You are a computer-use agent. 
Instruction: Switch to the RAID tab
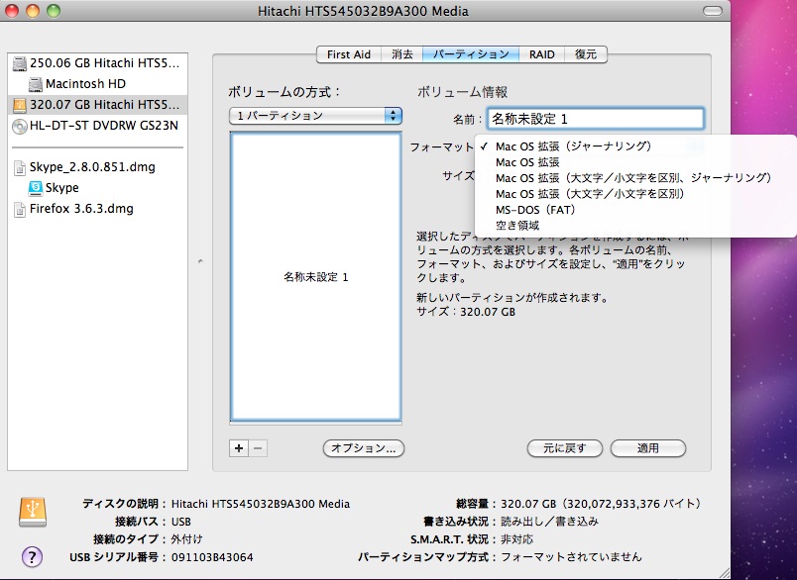[x=542, y=54]
